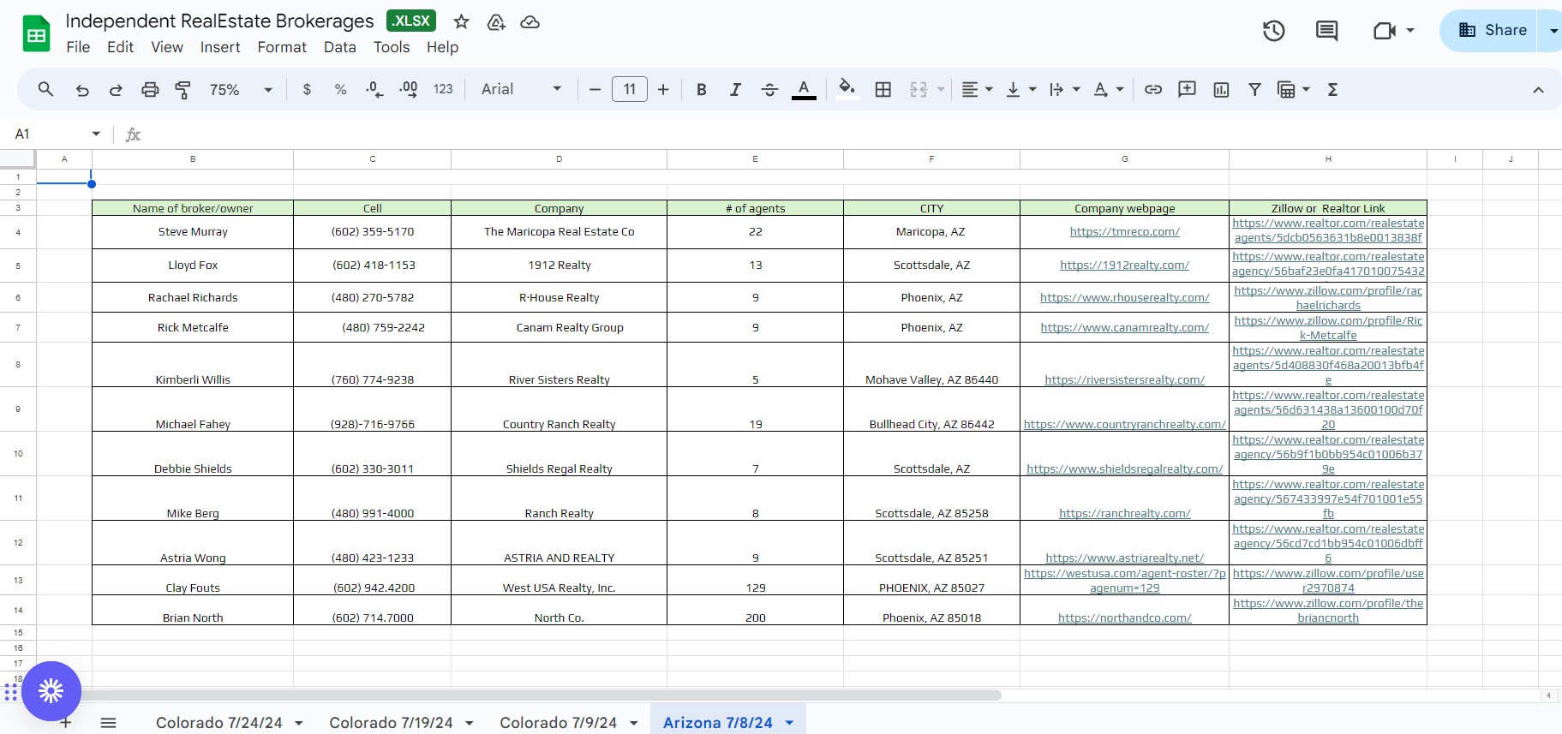Open the Add to Drive shortcut icon
Viewport: 1562px width, 734px height.
click(x=496, y=22)
